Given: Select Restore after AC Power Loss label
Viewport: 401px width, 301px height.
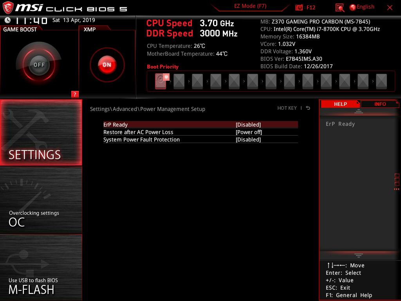Looking at the screenshot, I should [x=138, y=132].
